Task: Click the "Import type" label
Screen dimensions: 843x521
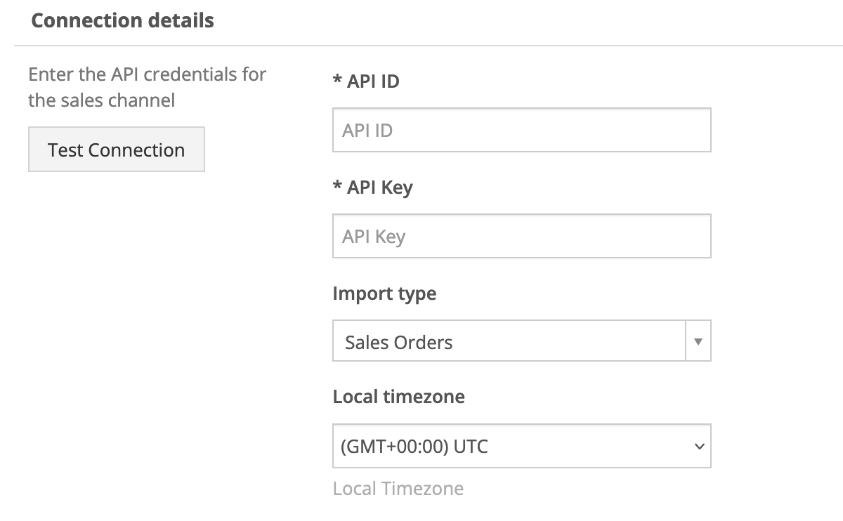Action: [x=384, y=293]
